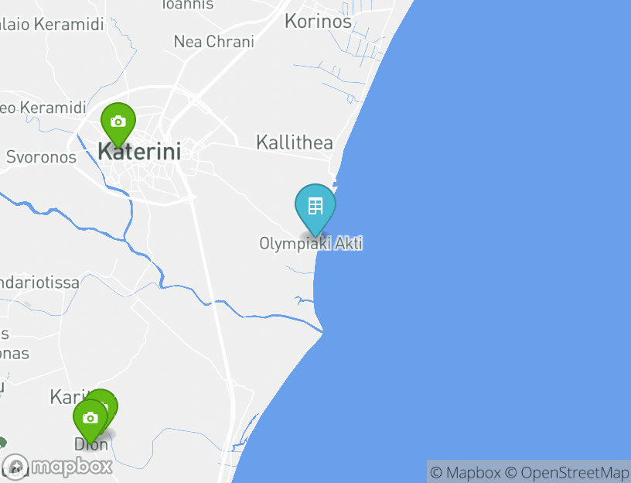Select the Kallithea place label

coord(295,142)
